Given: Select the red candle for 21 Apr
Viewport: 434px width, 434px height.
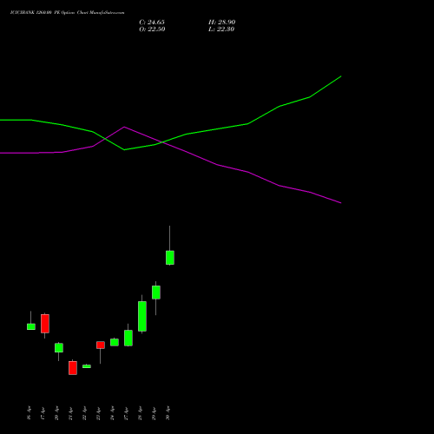Looking at the screenshot, I should pos(73,368).
